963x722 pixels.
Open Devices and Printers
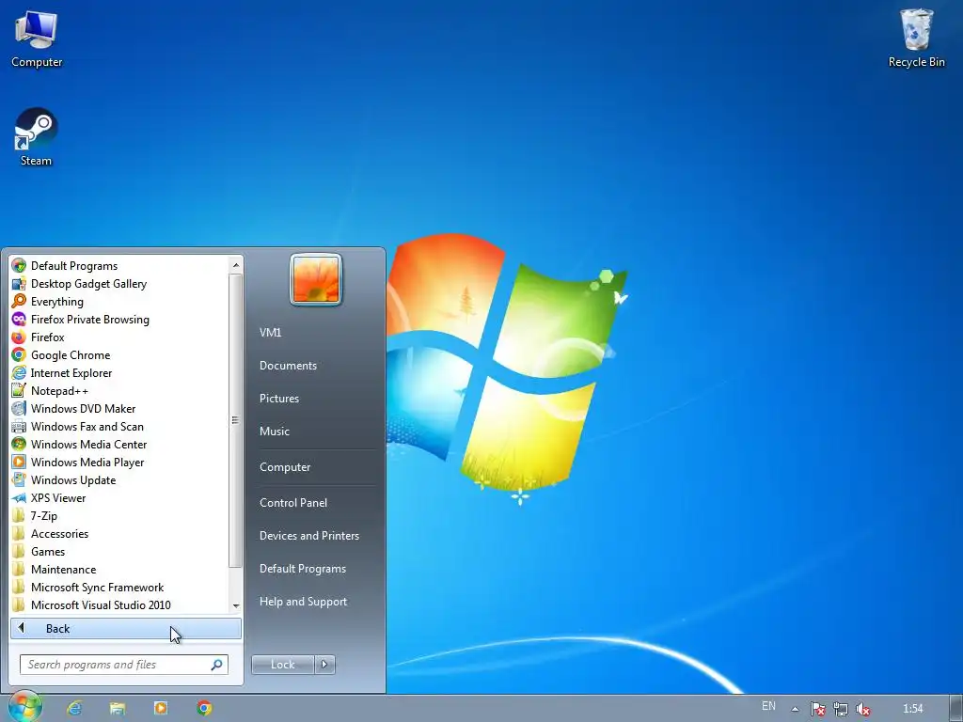coord(308,535)
